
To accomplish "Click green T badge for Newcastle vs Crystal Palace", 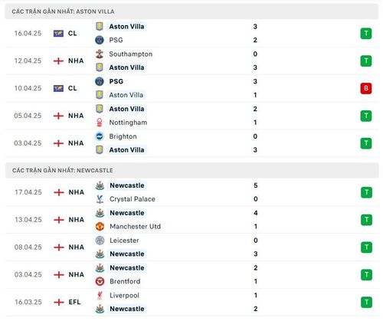I will (x=366, y=192).
